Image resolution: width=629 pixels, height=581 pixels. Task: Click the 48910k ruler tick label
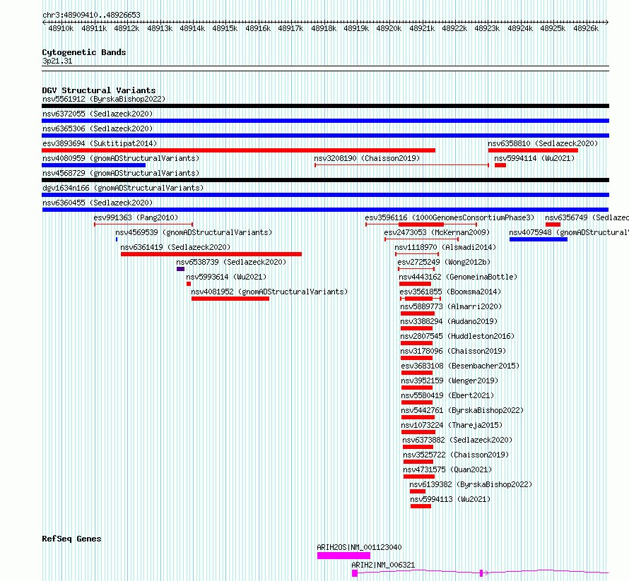coord(61,28)
